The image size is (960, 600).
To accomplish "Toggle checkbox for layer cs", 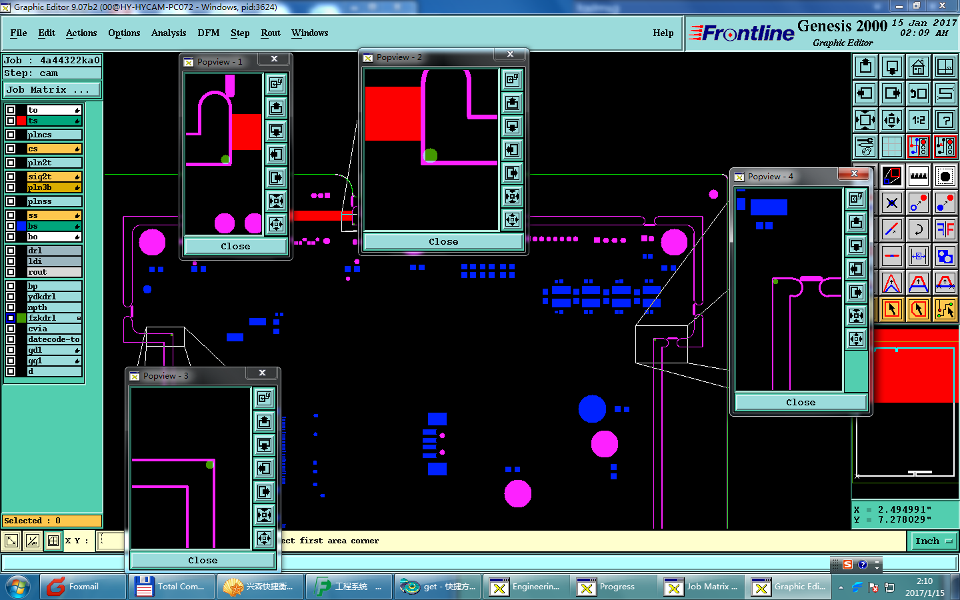I will pyautogui.click(x=11, y=149).
